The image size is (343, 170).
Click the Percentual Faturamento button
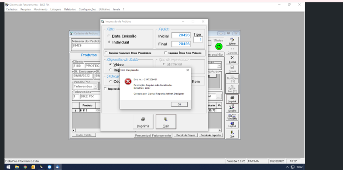[153, 135]
